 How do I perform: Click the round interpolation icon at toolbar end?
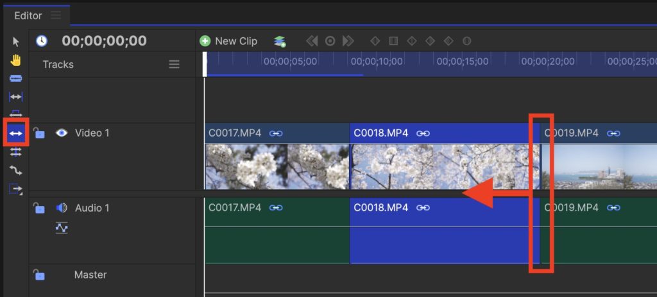[467, 41]
